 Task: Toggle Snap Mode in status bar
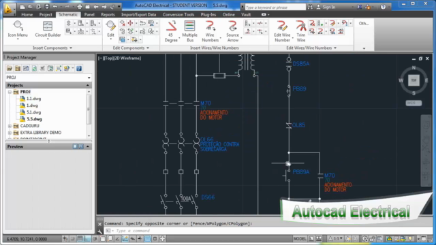tap(73, 239)
